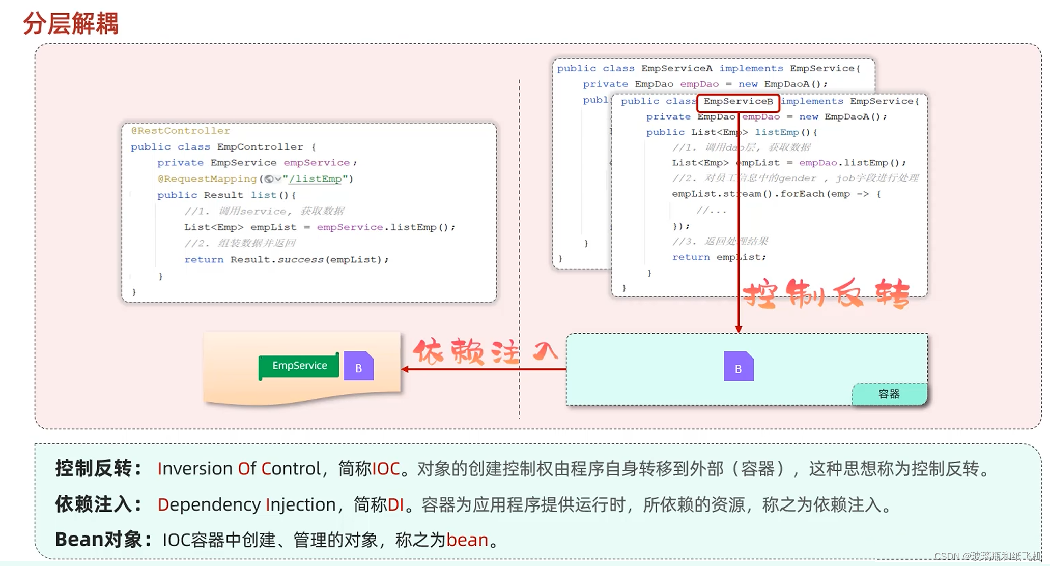The height and width of the screenshot is (566, 1050).
Task: Click 'public List<Emp> listEmp(){' in EmpServiceB
Action: click(x=732, y=132)
